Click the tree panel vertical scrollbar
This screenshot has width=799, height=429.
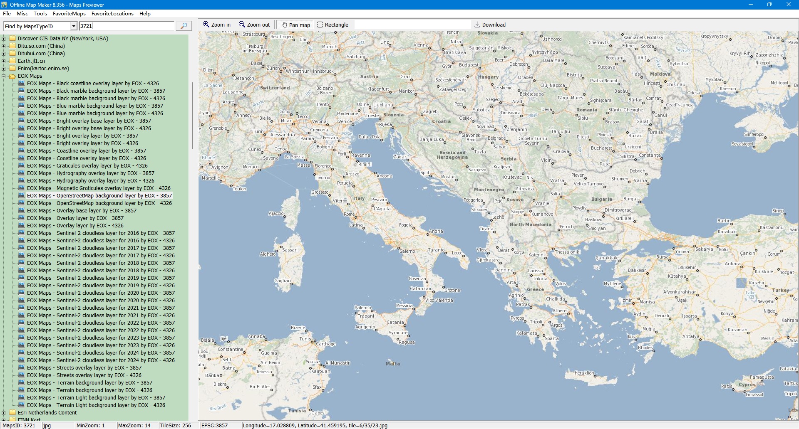(x=192, y=116)
